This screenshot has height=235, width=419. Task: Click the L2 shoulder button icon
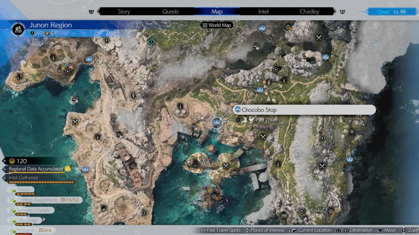coord(91,12)
